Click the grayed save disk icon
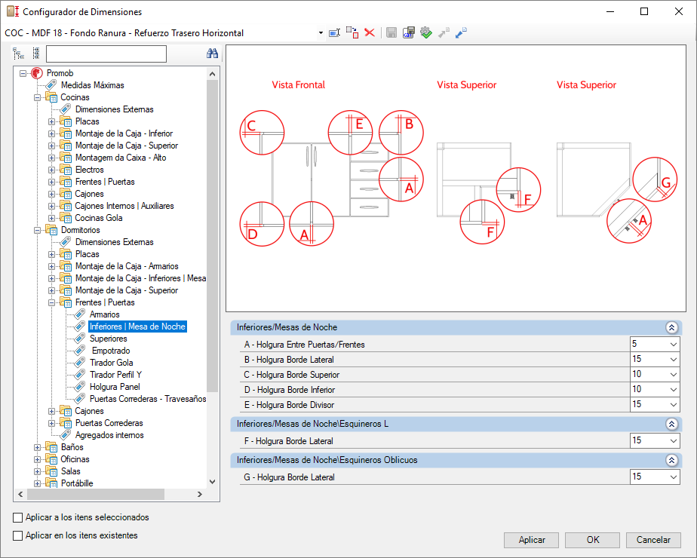 391,33
